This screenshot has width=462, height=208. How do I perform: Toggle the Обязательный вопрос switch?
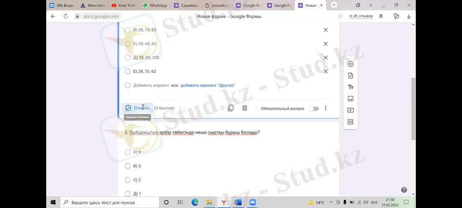pos(314,109)
